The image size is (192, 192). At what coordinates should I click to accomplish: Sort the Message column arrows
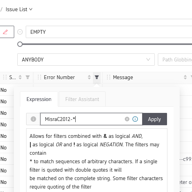[x=185, y=77]
